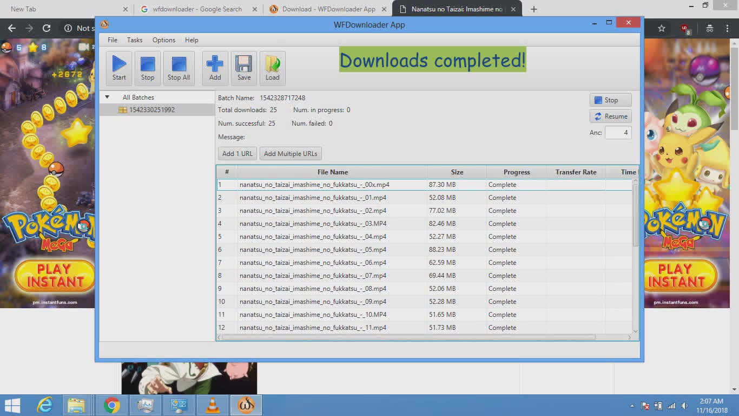
Task: Add a new download with the plus icon
Action: click(x=214, y=68)
